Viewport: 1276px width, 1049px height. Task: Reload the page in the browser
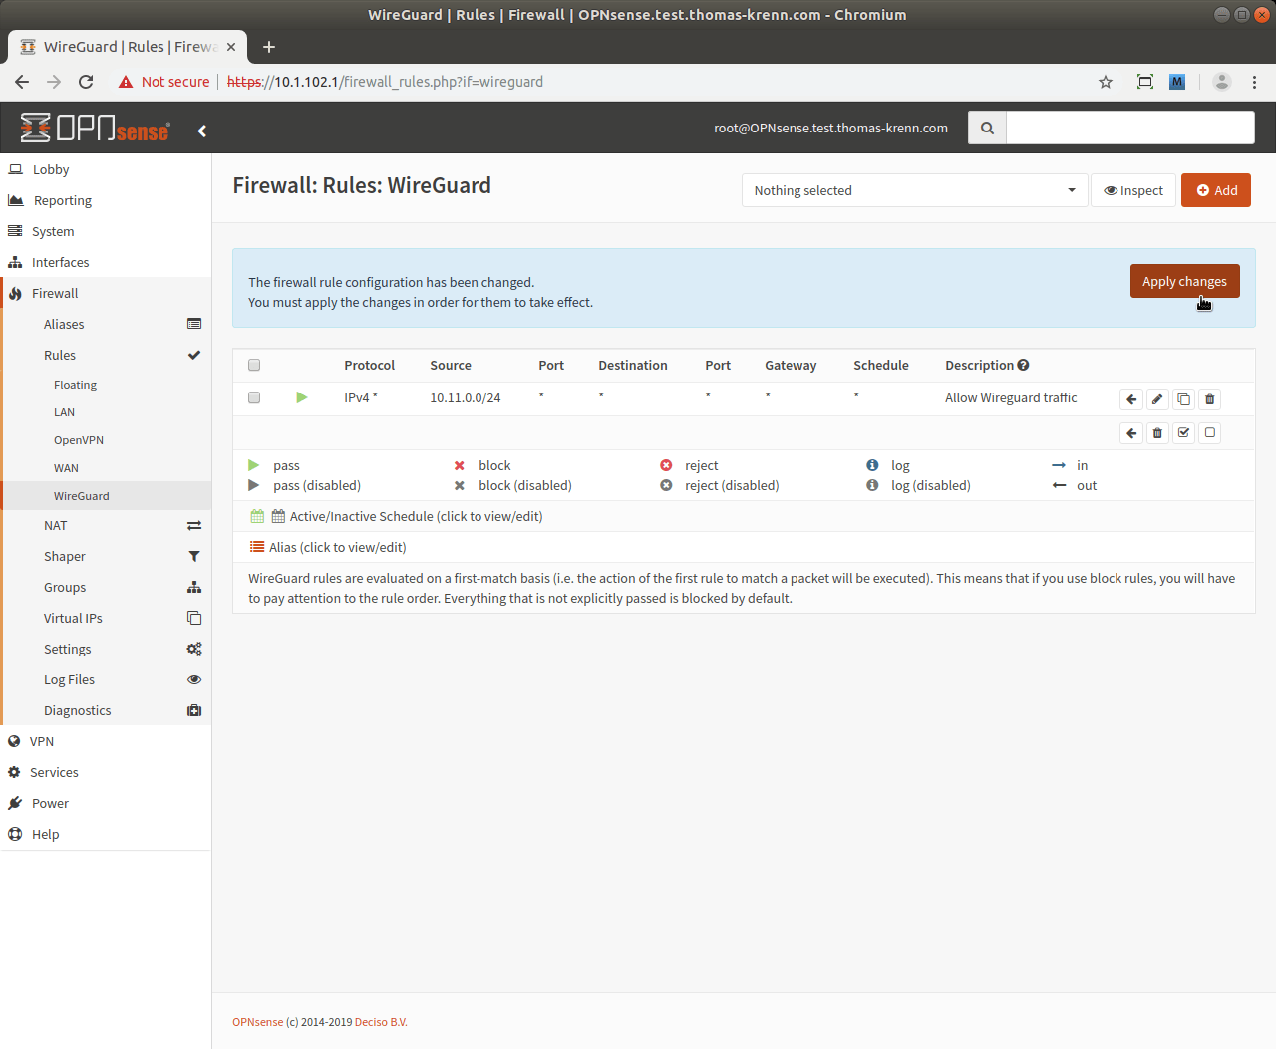point(86,82)
